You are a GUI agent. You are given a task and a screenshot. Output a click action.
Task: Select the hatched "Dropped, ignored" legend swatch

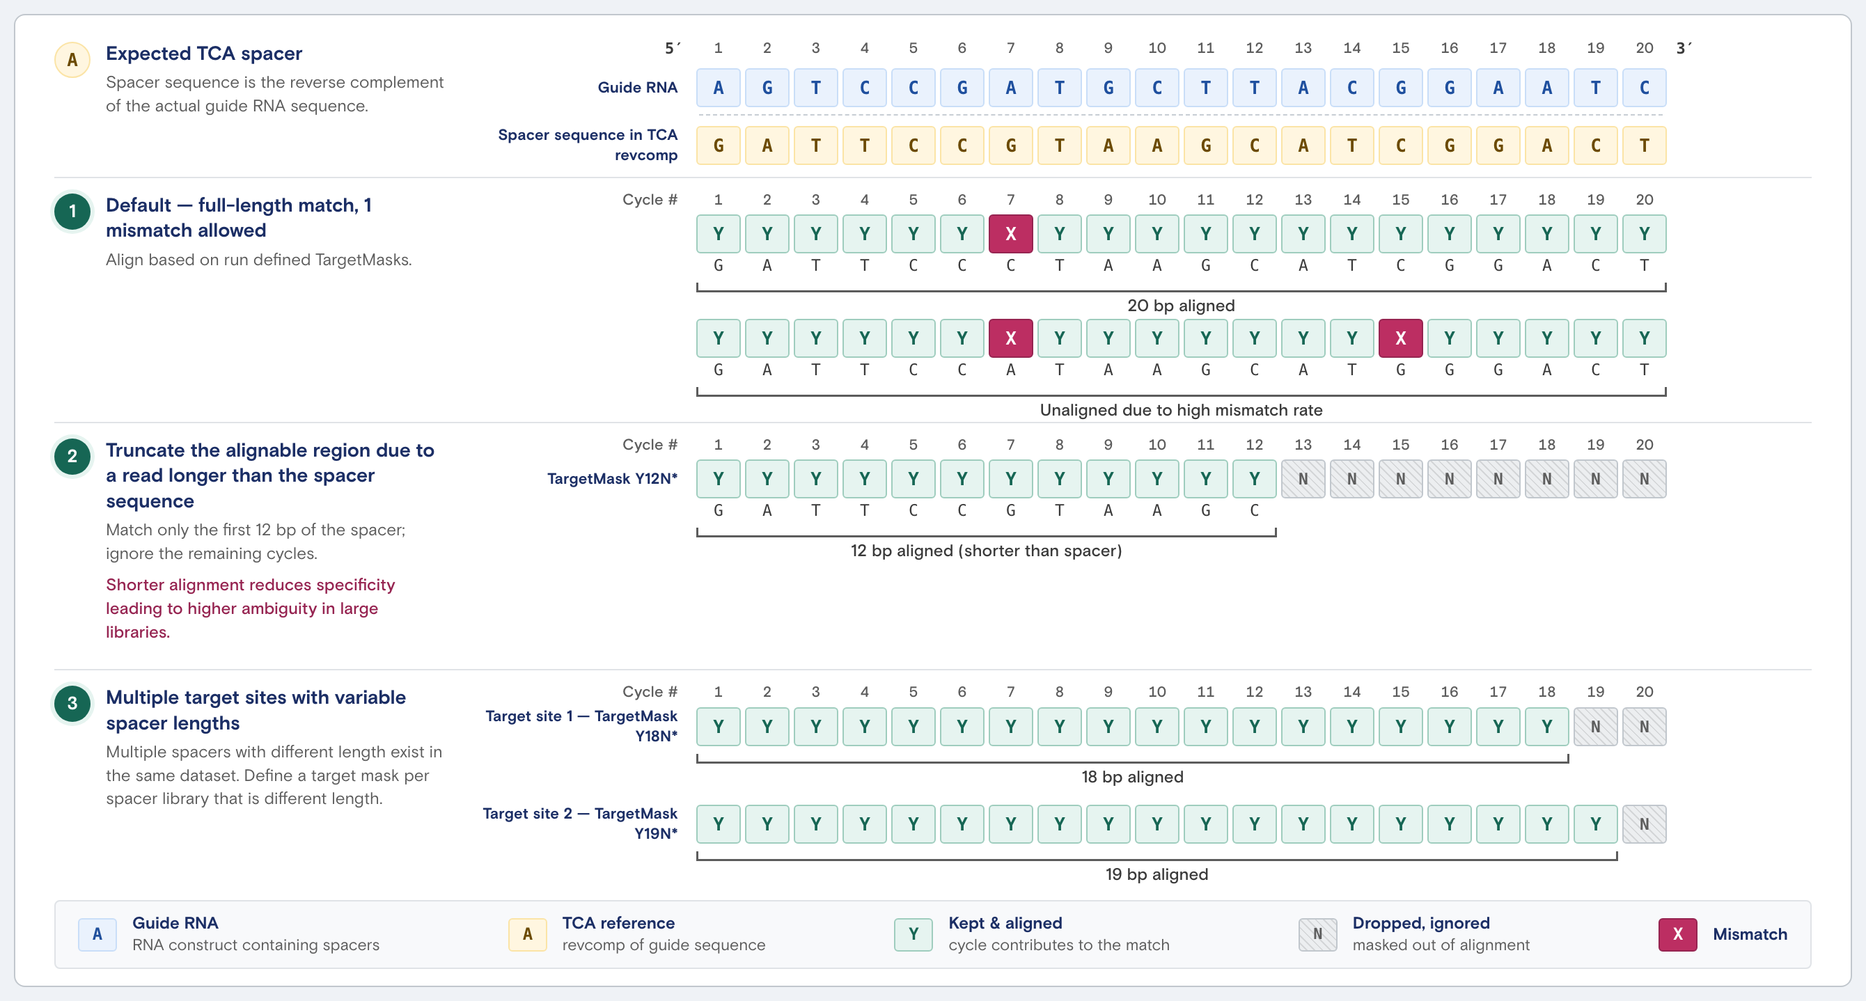[x=1317, y=934]
